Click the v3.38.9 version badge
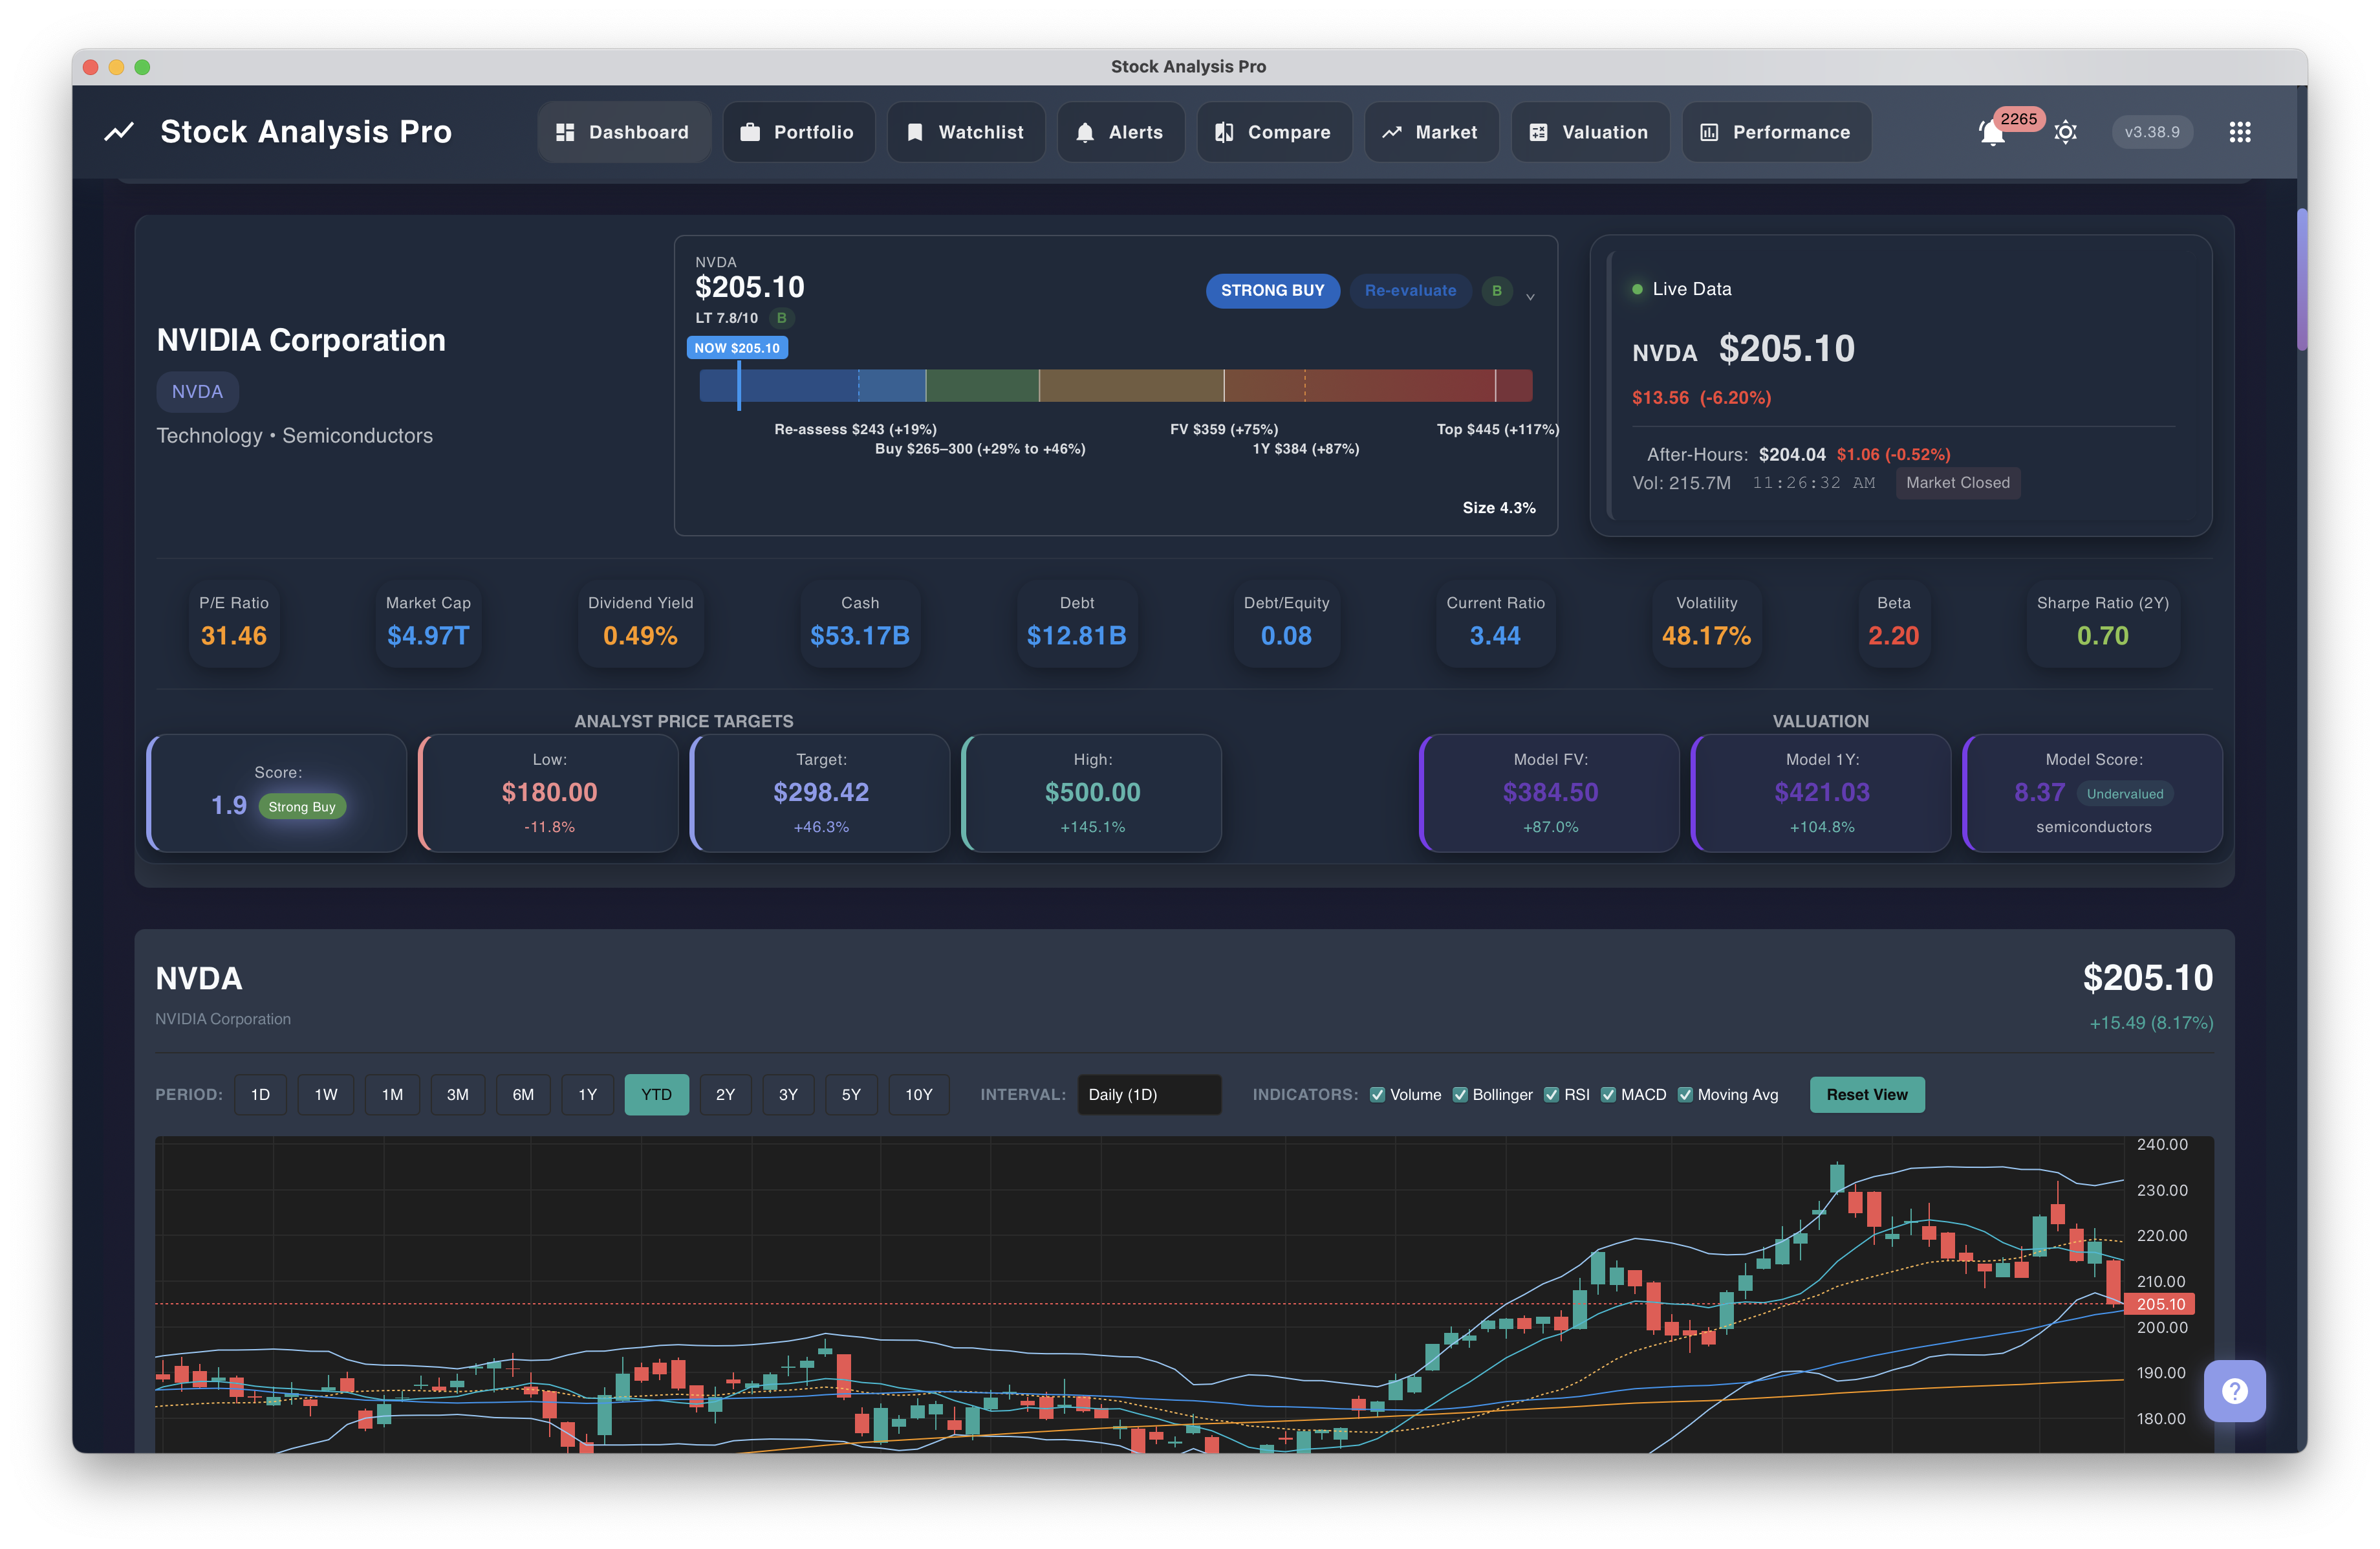2380x1549 pixels. (x=2151, y=132)
